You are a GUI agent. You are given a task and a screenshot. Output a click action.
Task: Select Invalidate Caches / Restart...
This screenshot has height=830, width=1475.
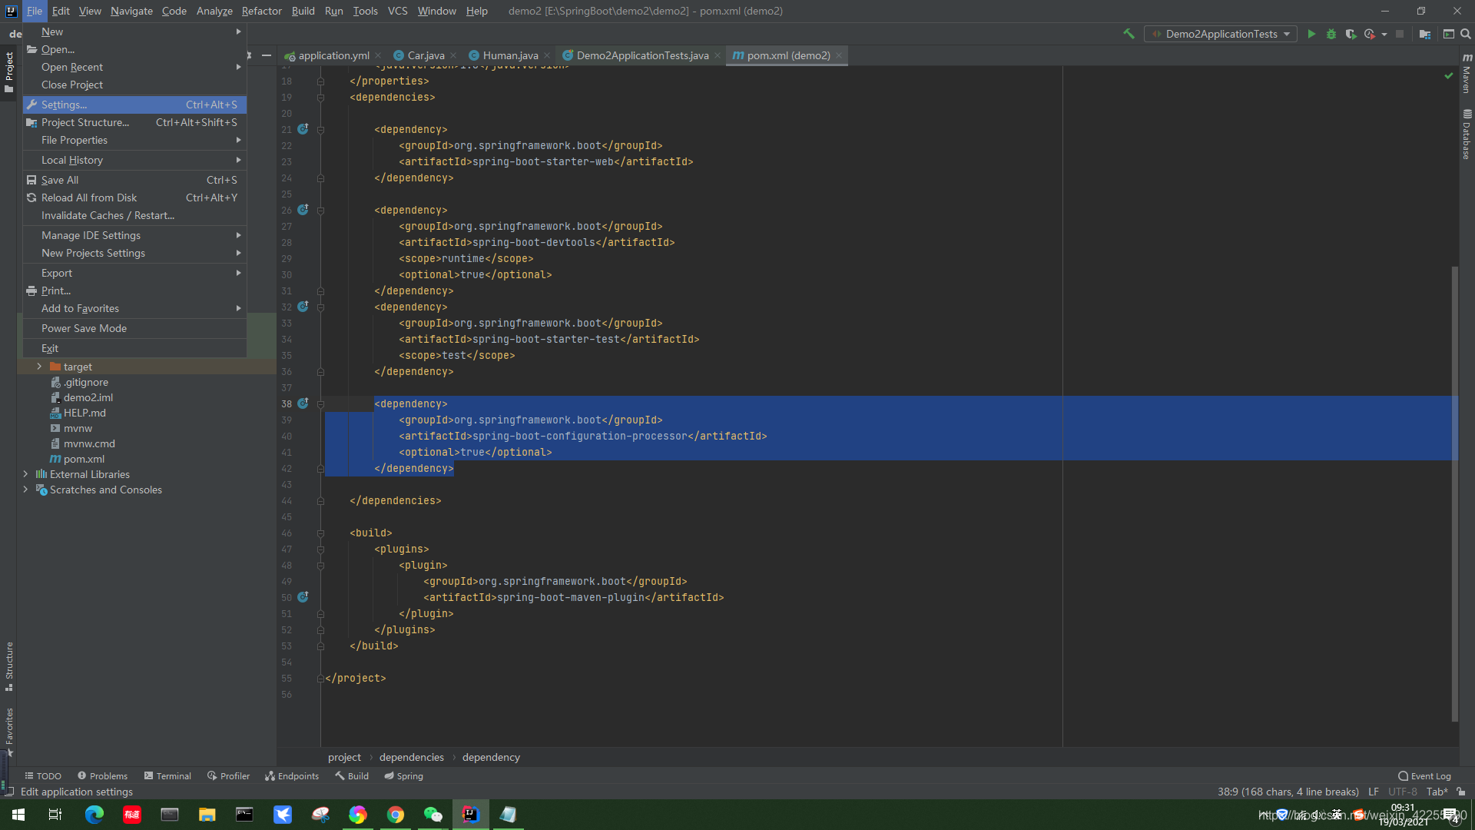point(134,215)
